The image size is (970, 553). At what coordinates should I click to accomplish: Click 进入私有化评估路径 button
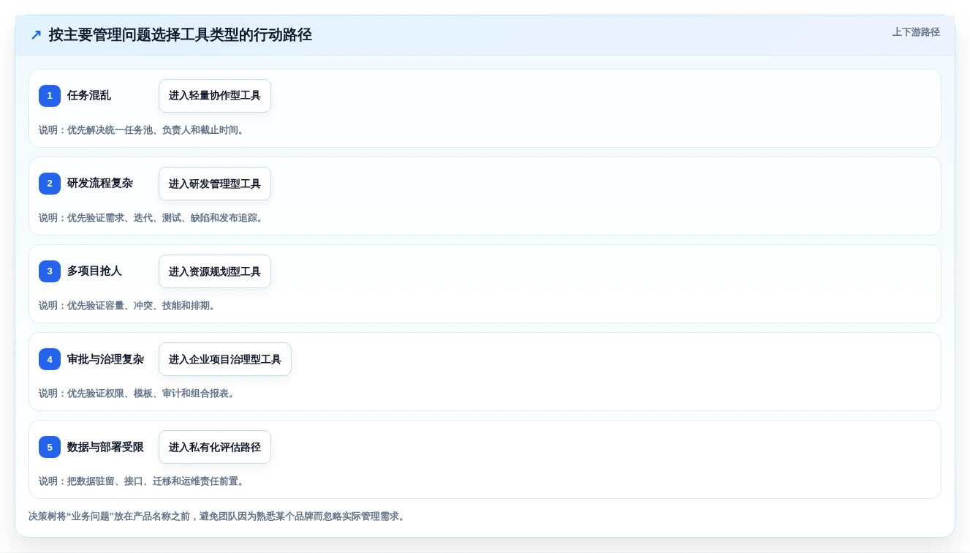(215, 447)
